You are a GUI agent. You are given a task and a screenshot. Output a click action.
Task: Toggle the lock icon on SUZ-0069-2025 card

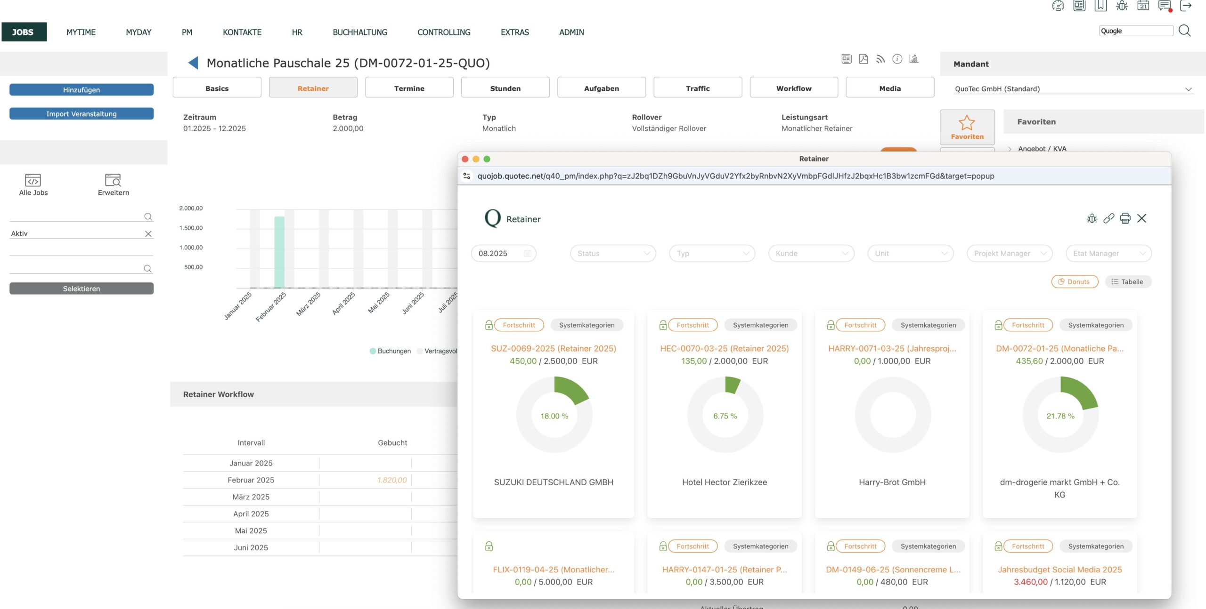pyautogui.click(x=489, y=325)
